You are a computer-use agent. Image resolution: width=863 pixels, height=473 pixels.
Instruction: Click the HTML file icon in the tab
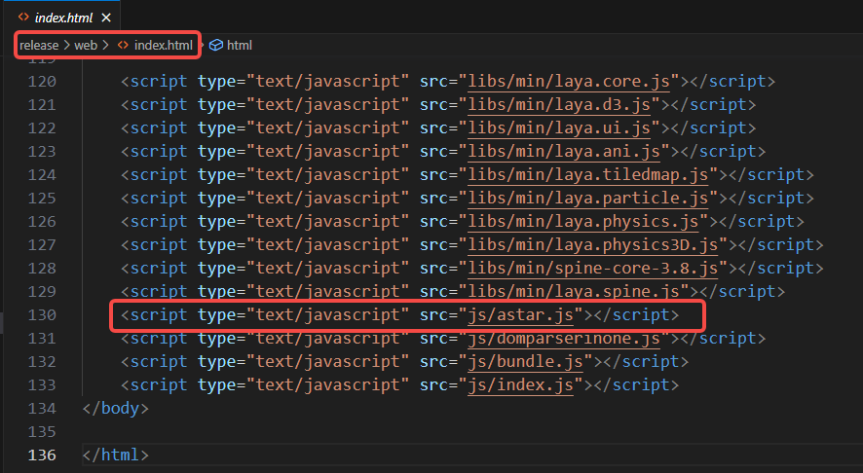[x=22, y=17]
